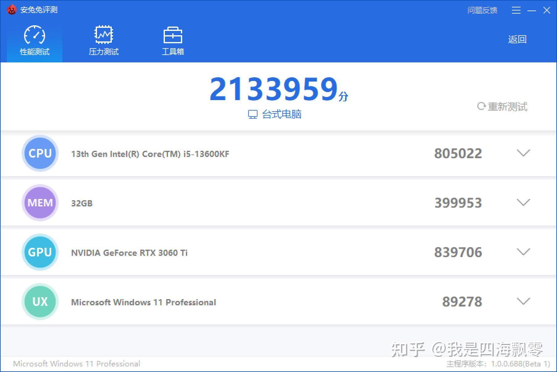Click the UX circle icon
This screenshot has width=557, height=372.
(40, 302)
